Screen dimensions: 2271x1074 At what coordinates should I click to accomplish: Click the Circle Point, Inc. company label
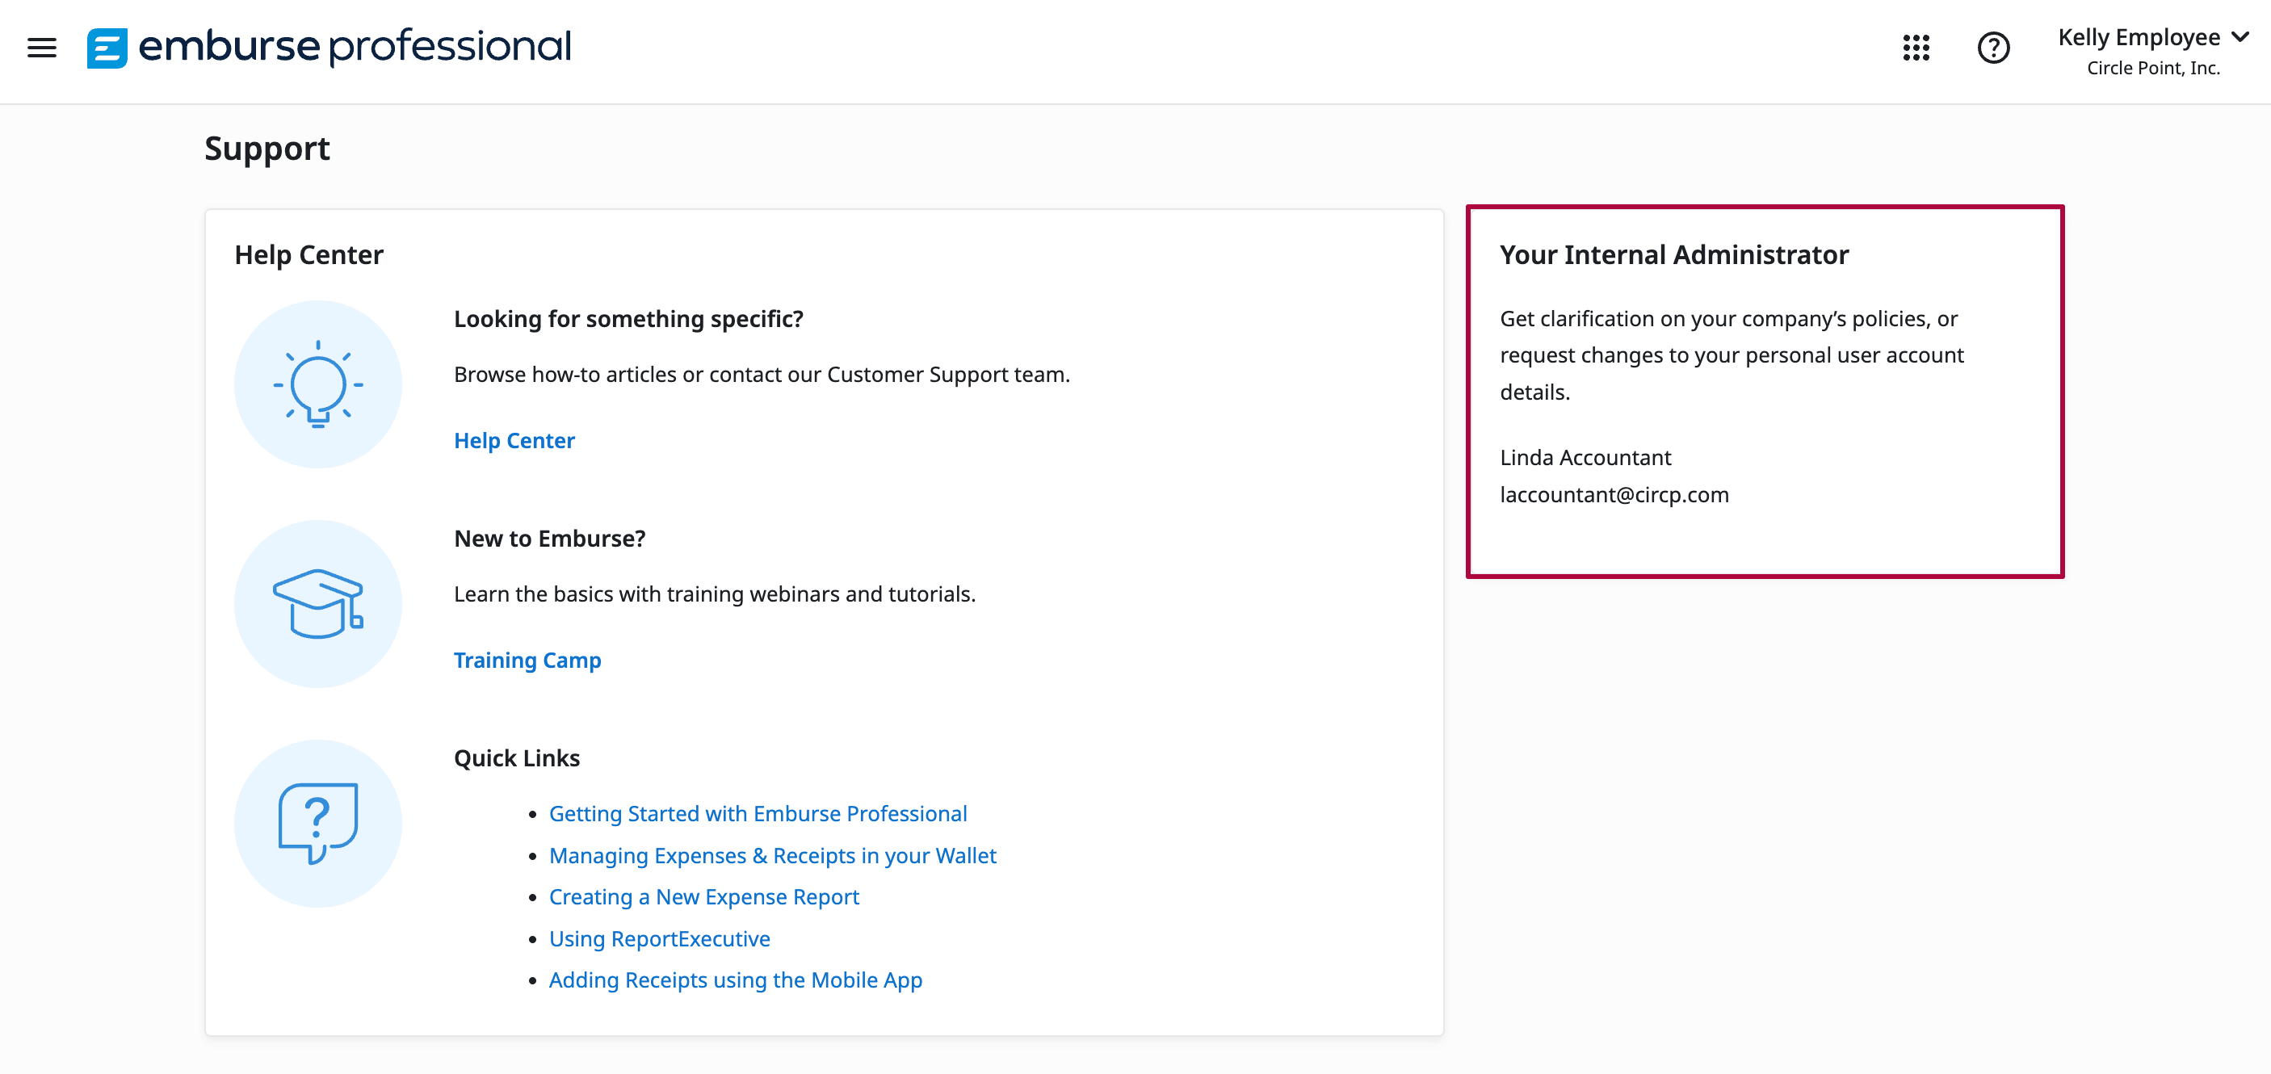tap(2153, 69)
